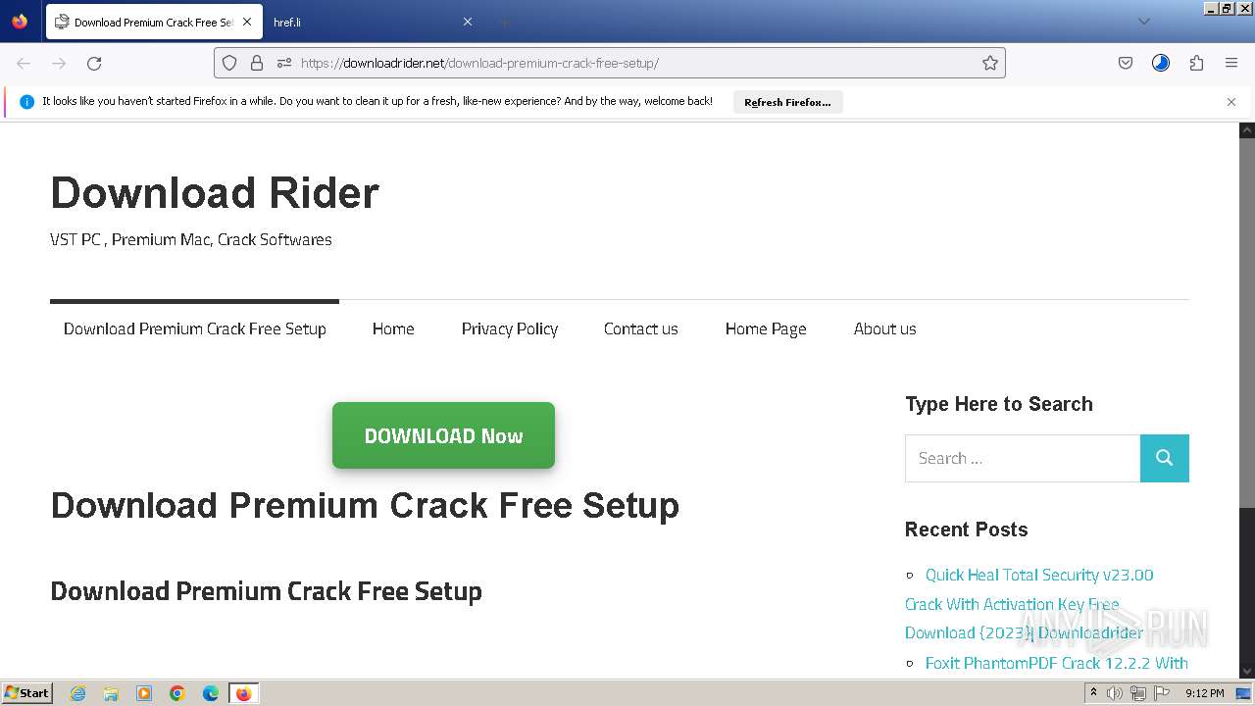Show hidden system tray icons
Image resolution: width=1255 pixels, height=706 pixels.
tap(1094, 693)
